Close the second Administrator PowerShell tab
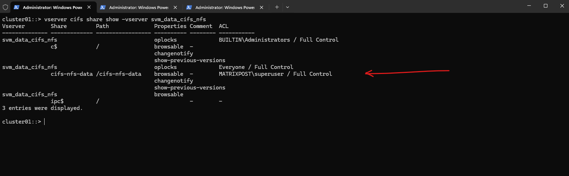 [x=175, y=7]
